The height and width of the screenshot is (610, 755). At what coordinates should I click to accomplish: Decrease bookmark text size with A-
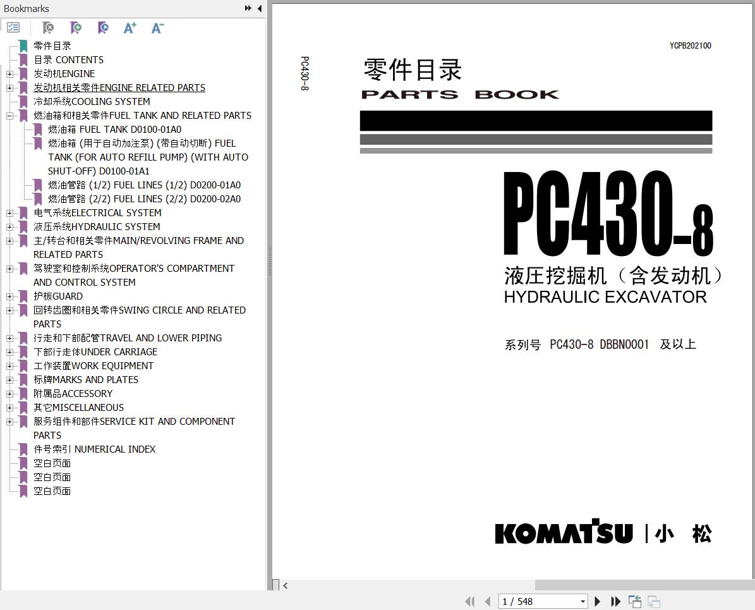157,28
